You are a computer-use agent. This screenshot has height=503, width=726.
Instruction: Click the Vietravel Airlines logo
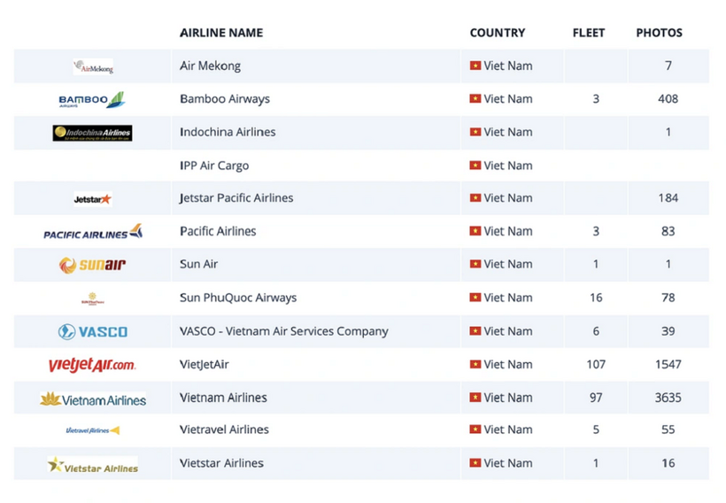93,430
